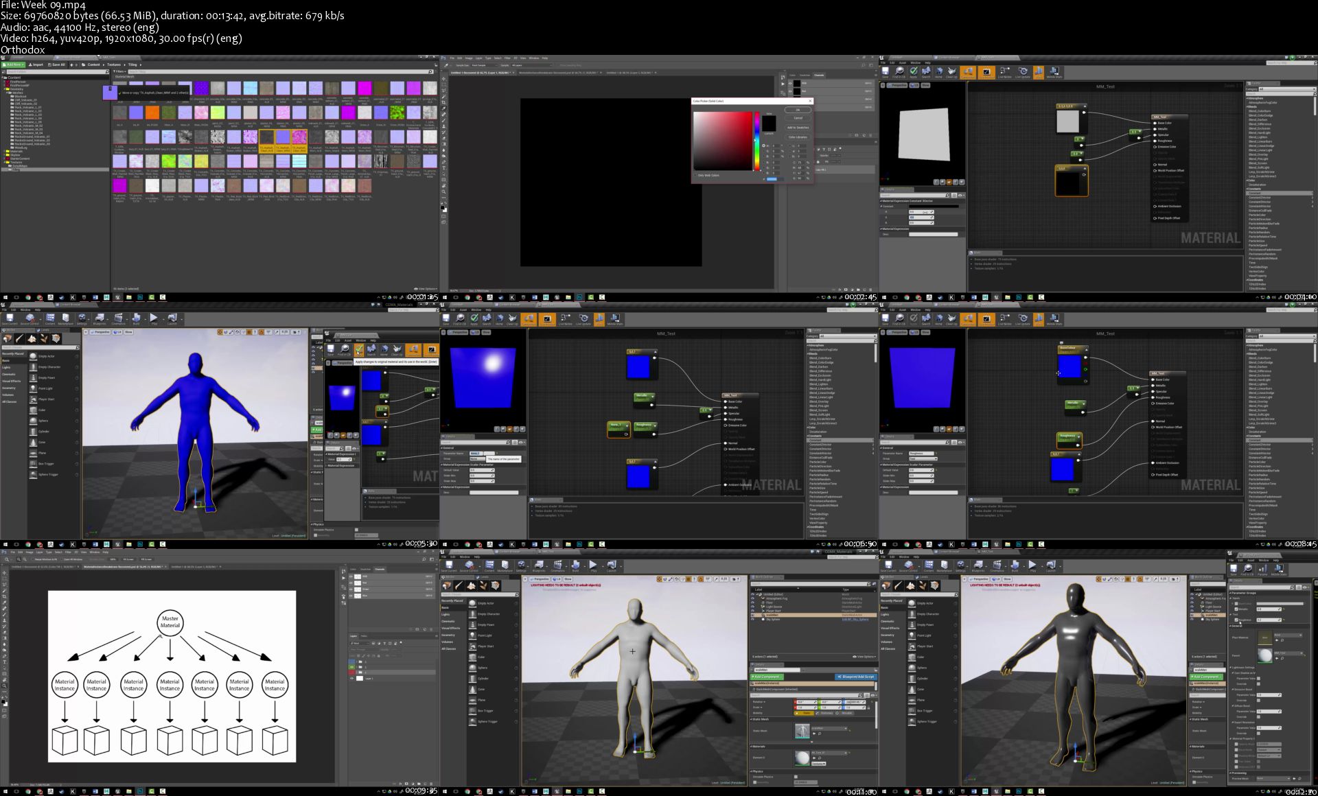Screen dimensions: 1318x796
Task: Click Import button in frame 00:01:25
Action: click(x=36, y=65)
